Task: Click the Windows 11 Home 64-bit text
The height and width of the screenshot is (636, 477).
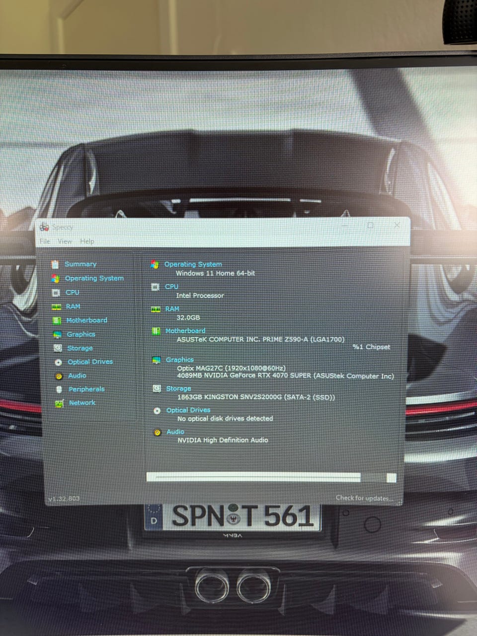Action: tap(215, 273)
